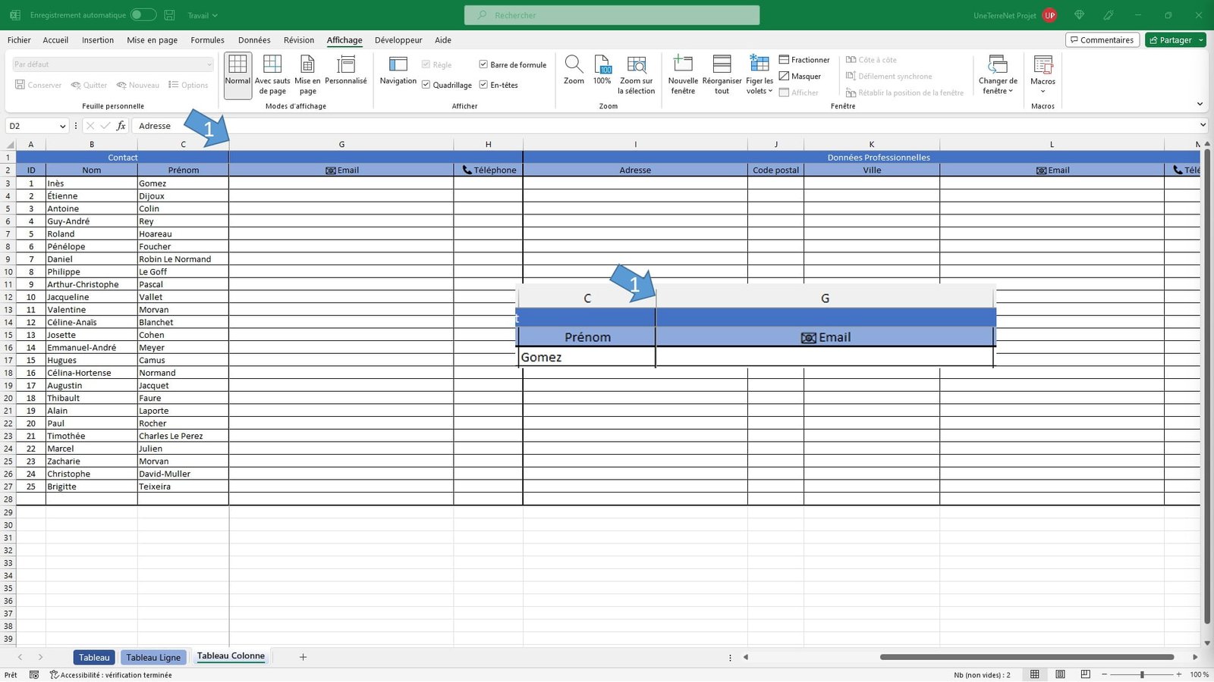1214x682 pixels.
Task: Switch to the 'Développeur' ribbon tab
Action: [398, 40]
